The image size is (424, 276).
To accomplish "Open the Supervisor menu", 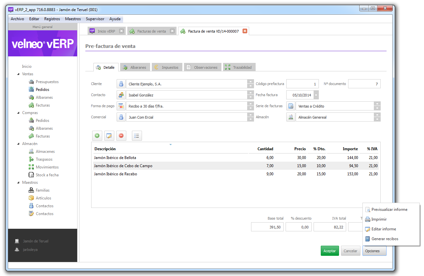I will click(x=95, y=19).
